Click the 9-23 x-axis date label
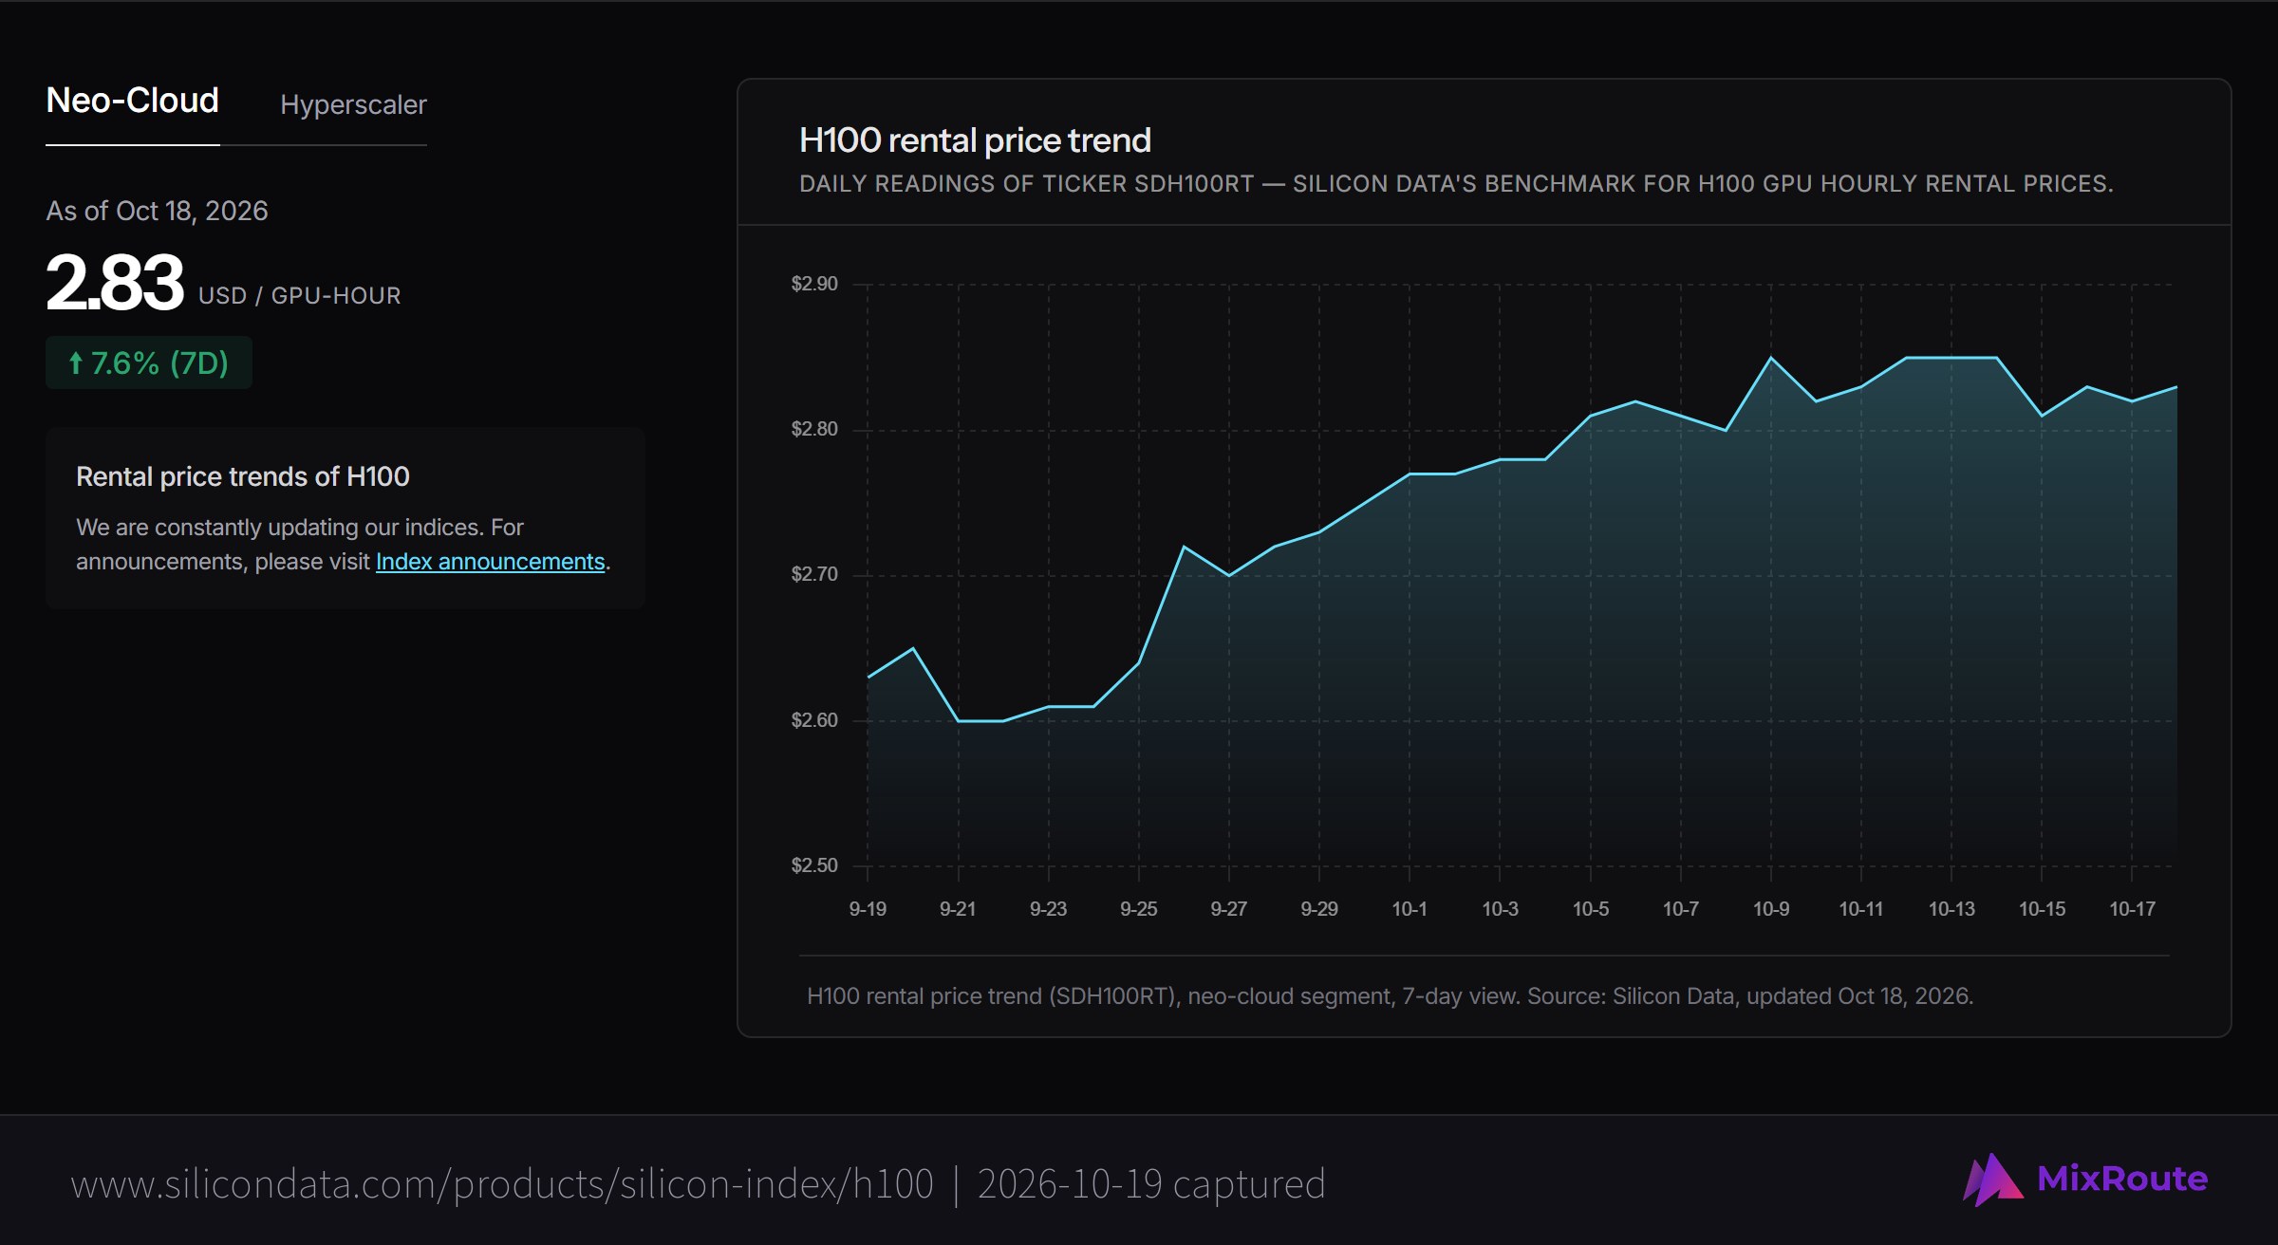Screen dimensions: 2278x1245 coord(1049,909)
